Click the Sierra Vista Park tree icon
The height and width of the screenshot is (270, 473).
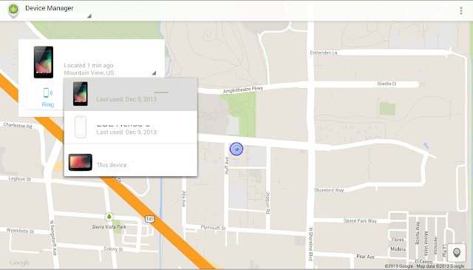coord(109,217)
